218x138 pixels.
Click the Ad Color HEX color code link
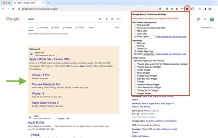171,54
